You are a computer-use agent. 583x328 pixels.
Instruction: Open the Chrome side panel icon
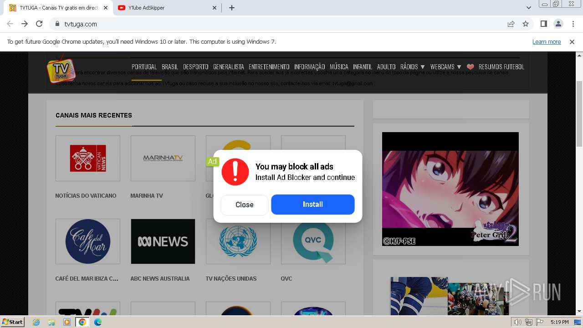[x=543, y=24]
